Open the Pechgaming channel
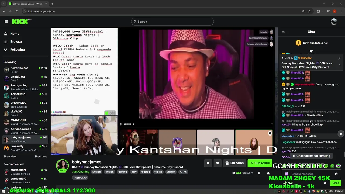The image size is (345, 194). [25, 87]
